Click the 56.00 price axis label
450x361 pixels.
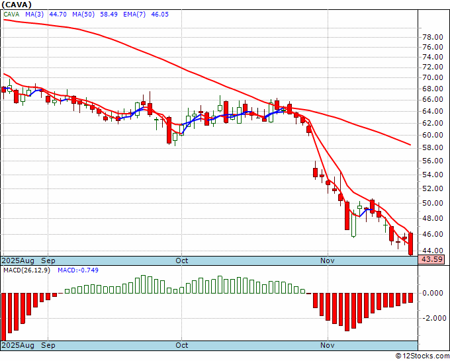(433, 161)
